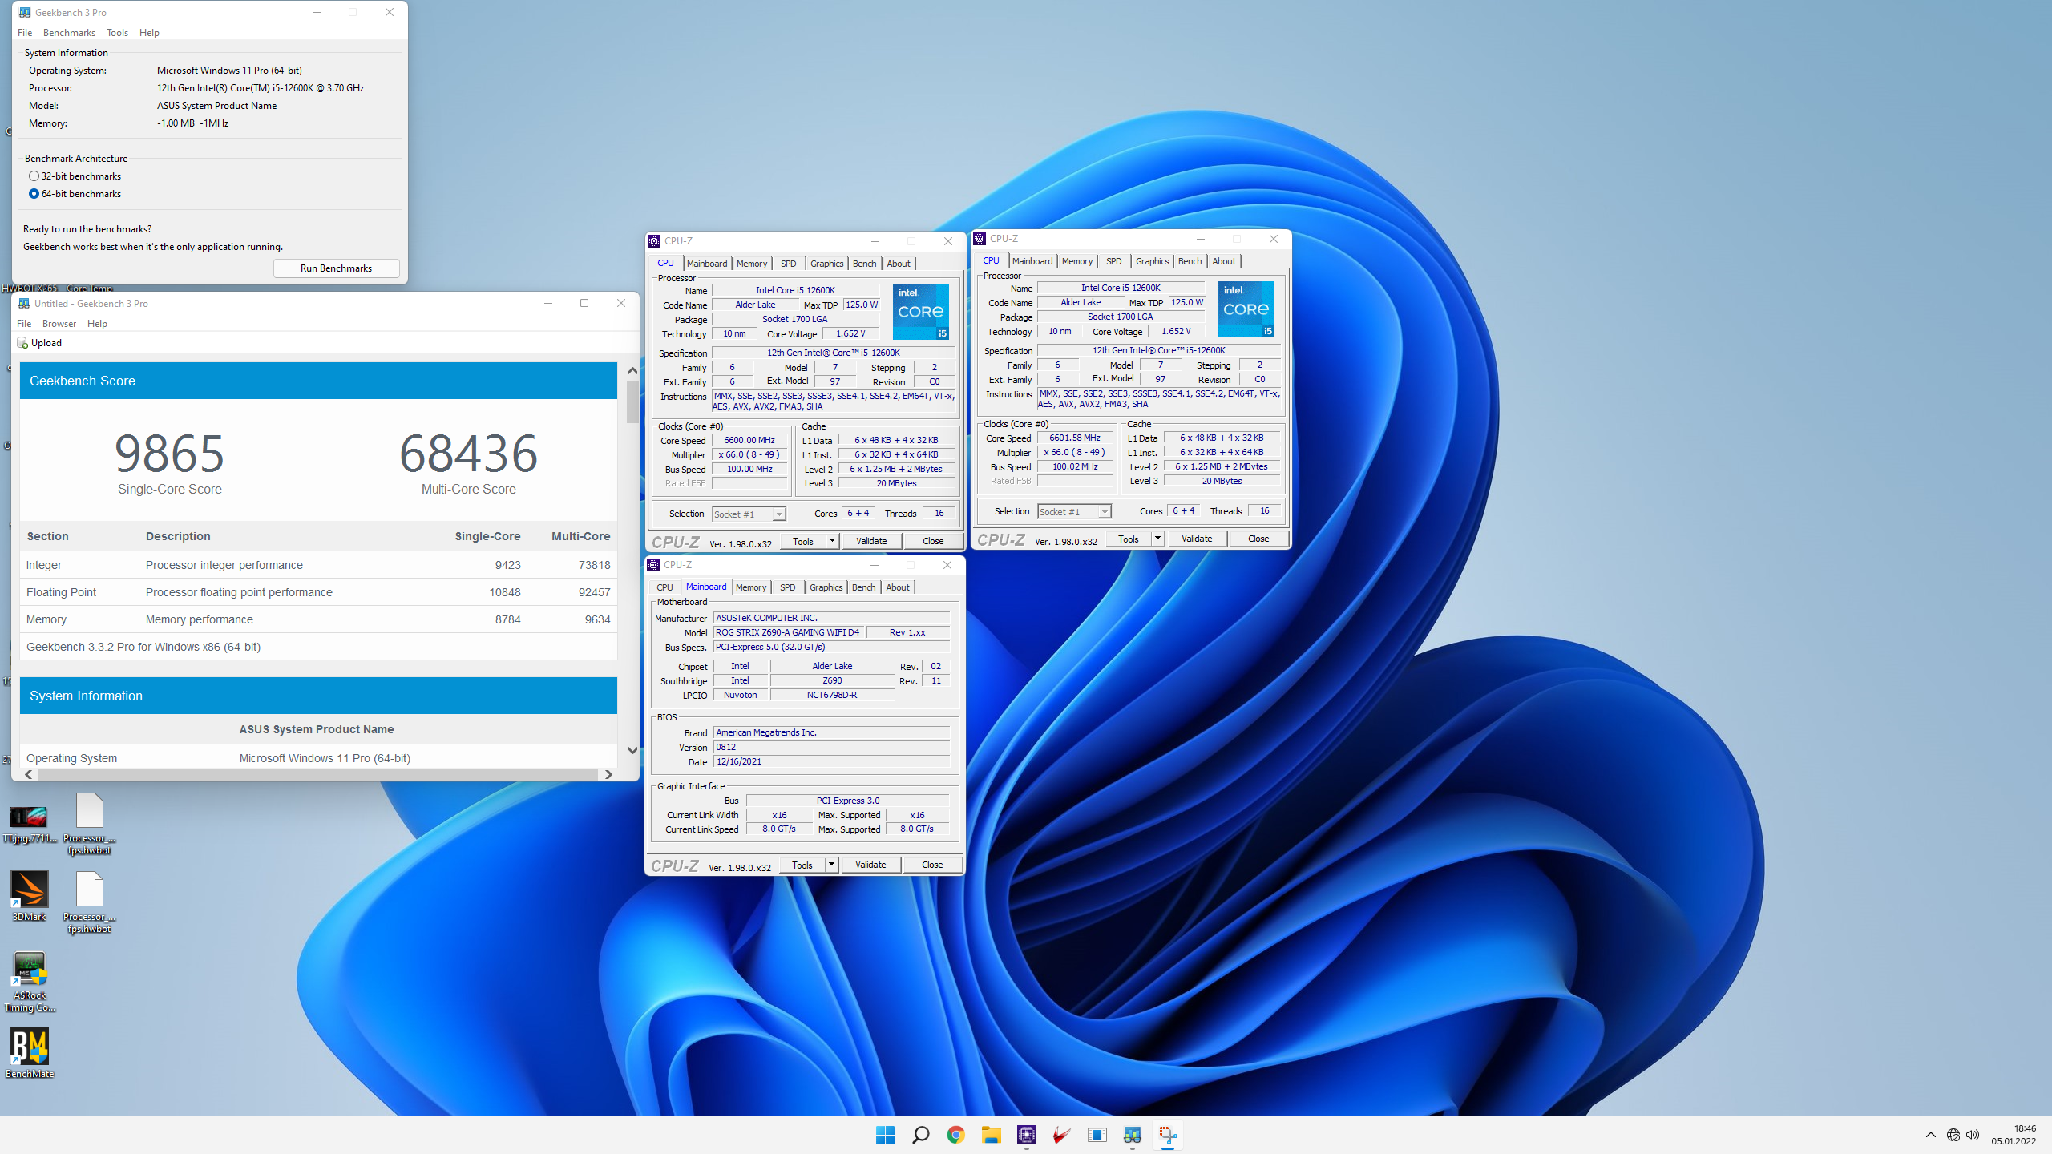This screenshot has height=1154, width=2052.
Task: Open Socket #1 dropdown in 6601.58 MHz CPU-Z
Action: pyautogui.click(x=1104, y=512)
